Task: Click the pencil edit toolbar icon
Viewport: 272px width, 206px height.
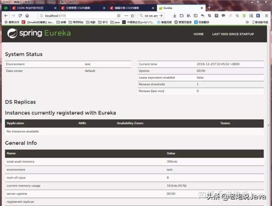Action: (x=216, y=15)
